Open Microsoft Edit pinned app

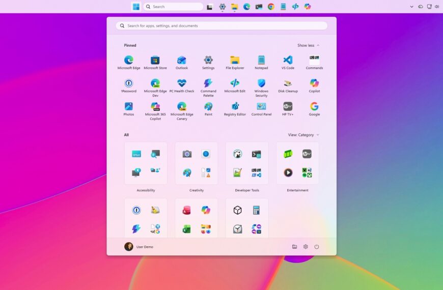(x=235, y=85)
